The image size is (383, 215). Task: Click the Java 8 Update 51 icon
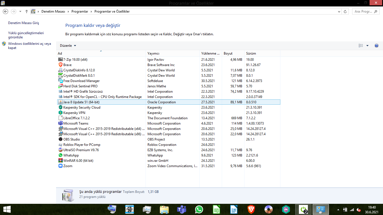(61, 102)
